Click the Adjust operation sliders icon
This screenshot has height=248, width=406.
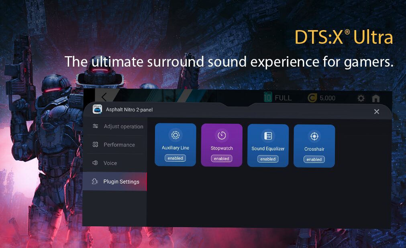pos(95,126)
